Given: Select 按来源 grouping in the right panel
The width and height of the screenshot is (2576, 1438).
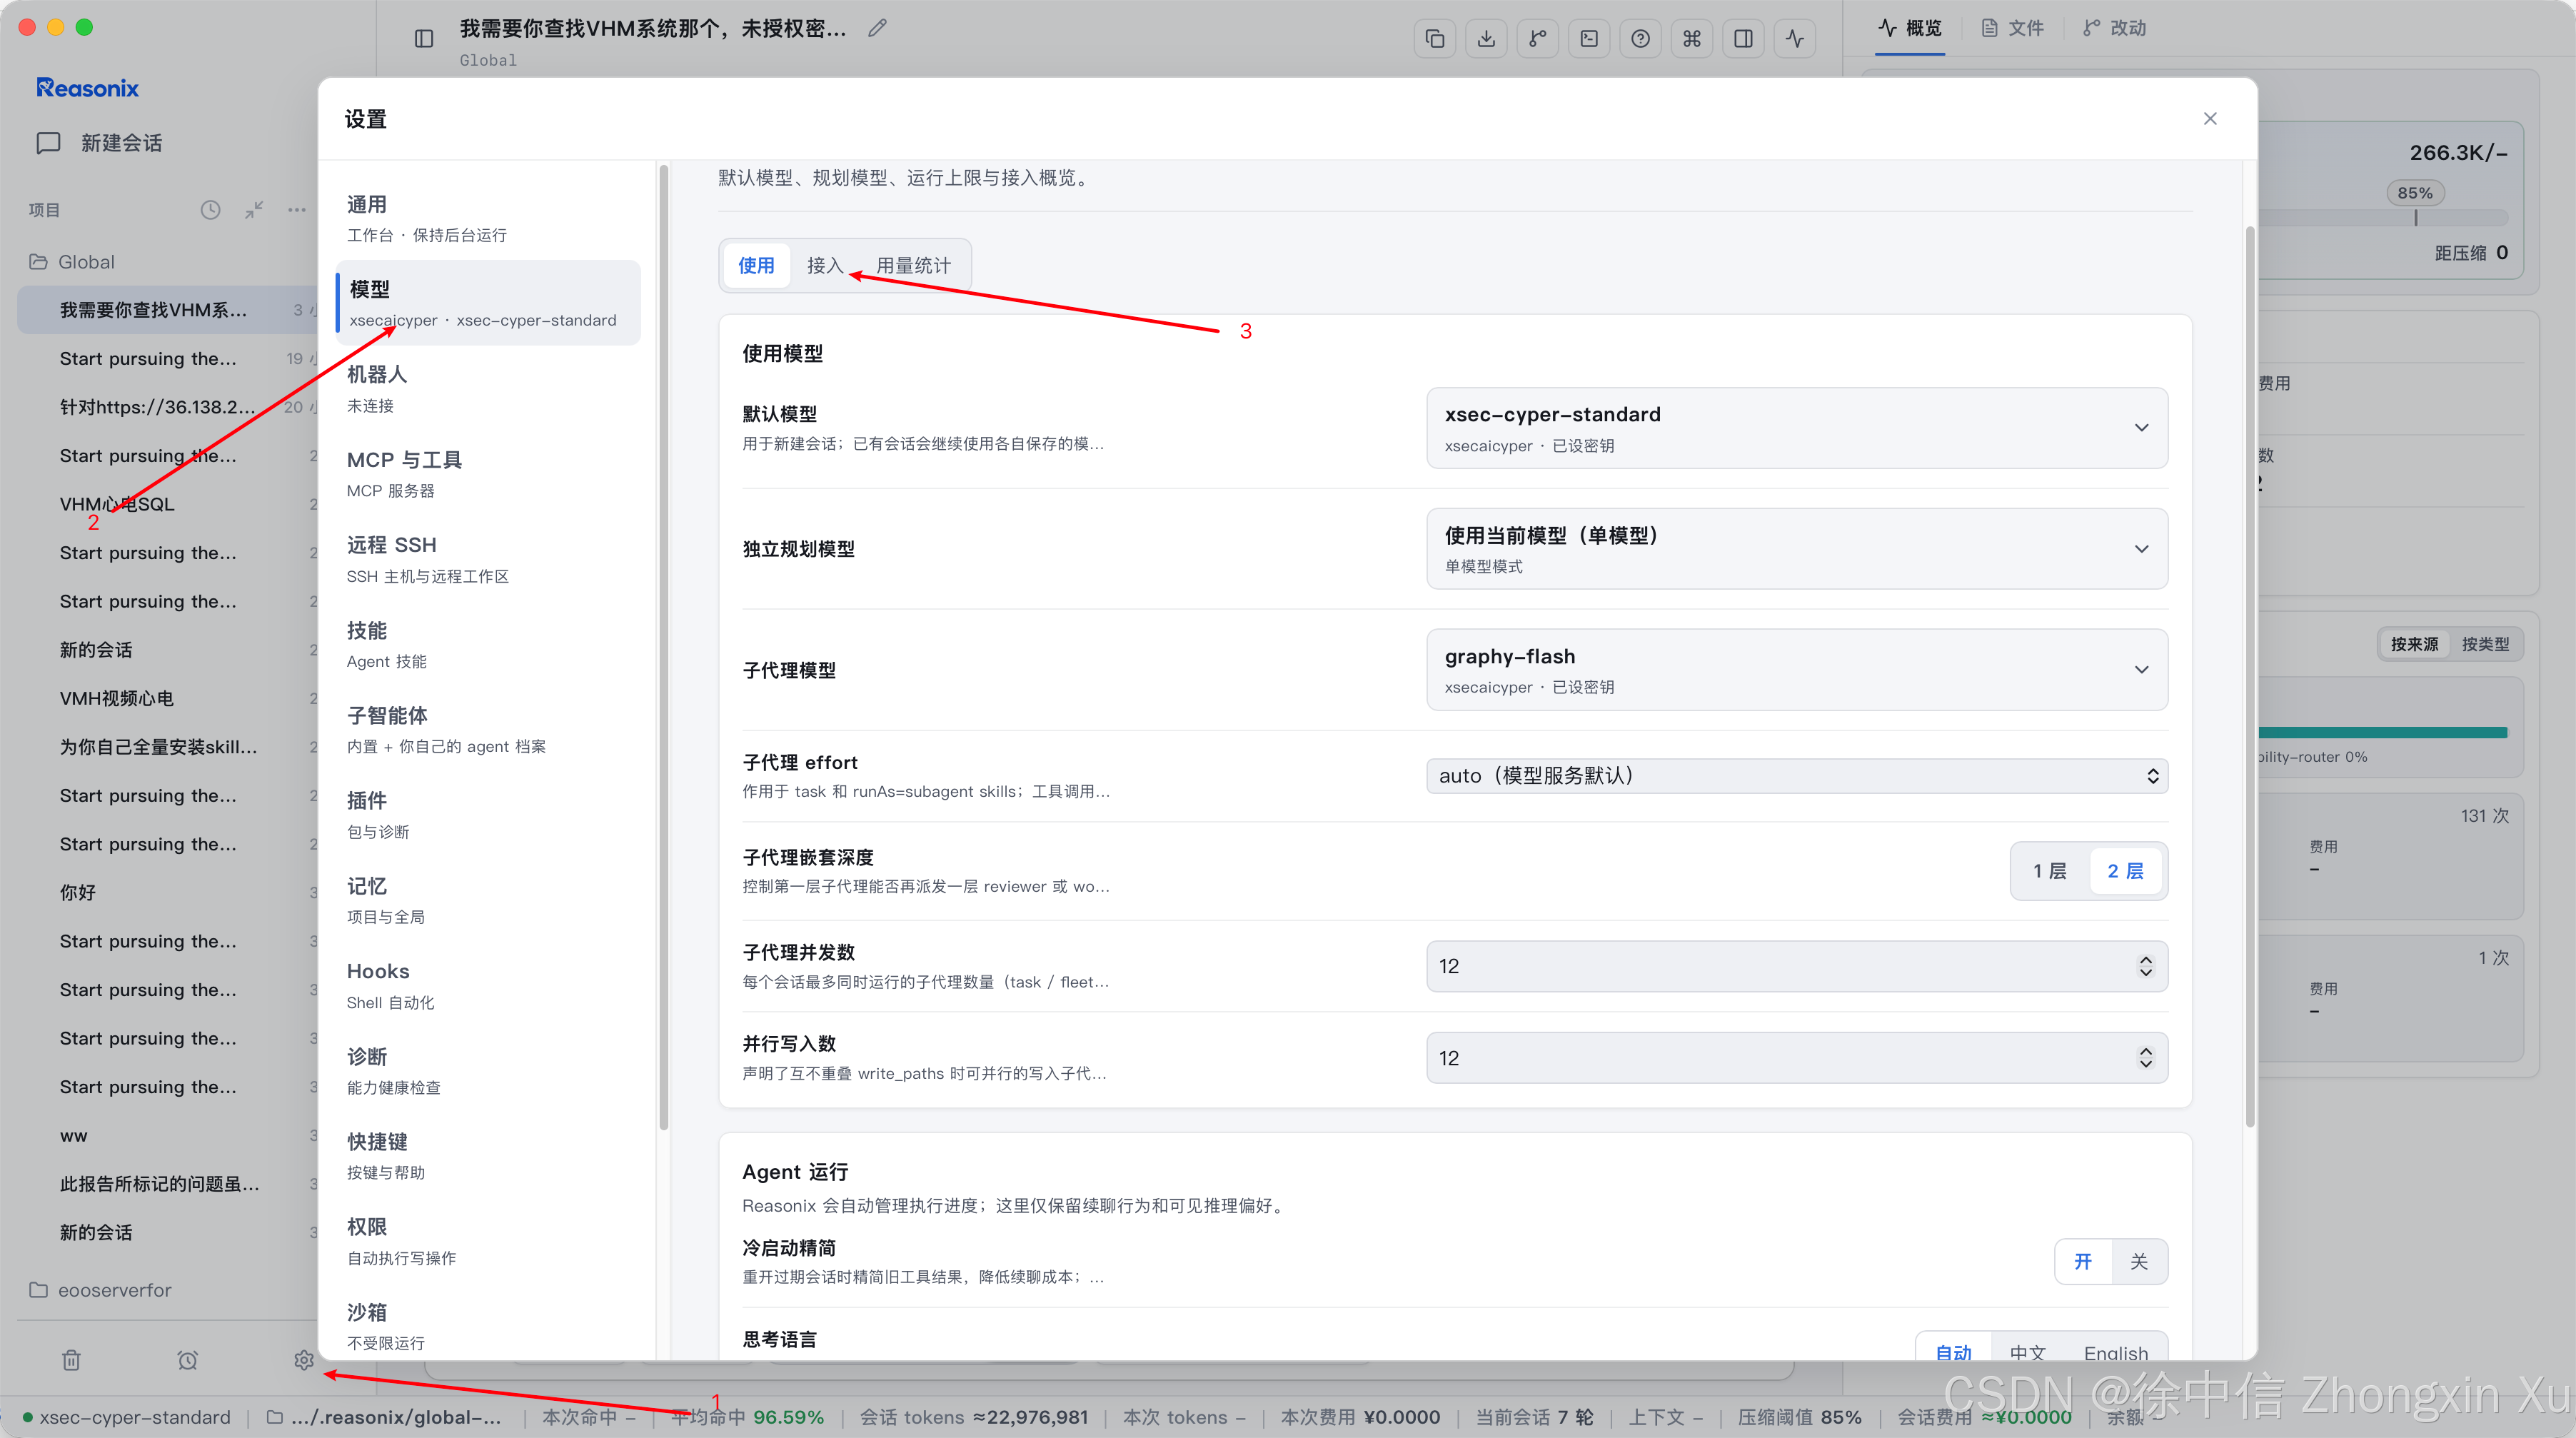Looking at the screenshot, I should 2414,644.
